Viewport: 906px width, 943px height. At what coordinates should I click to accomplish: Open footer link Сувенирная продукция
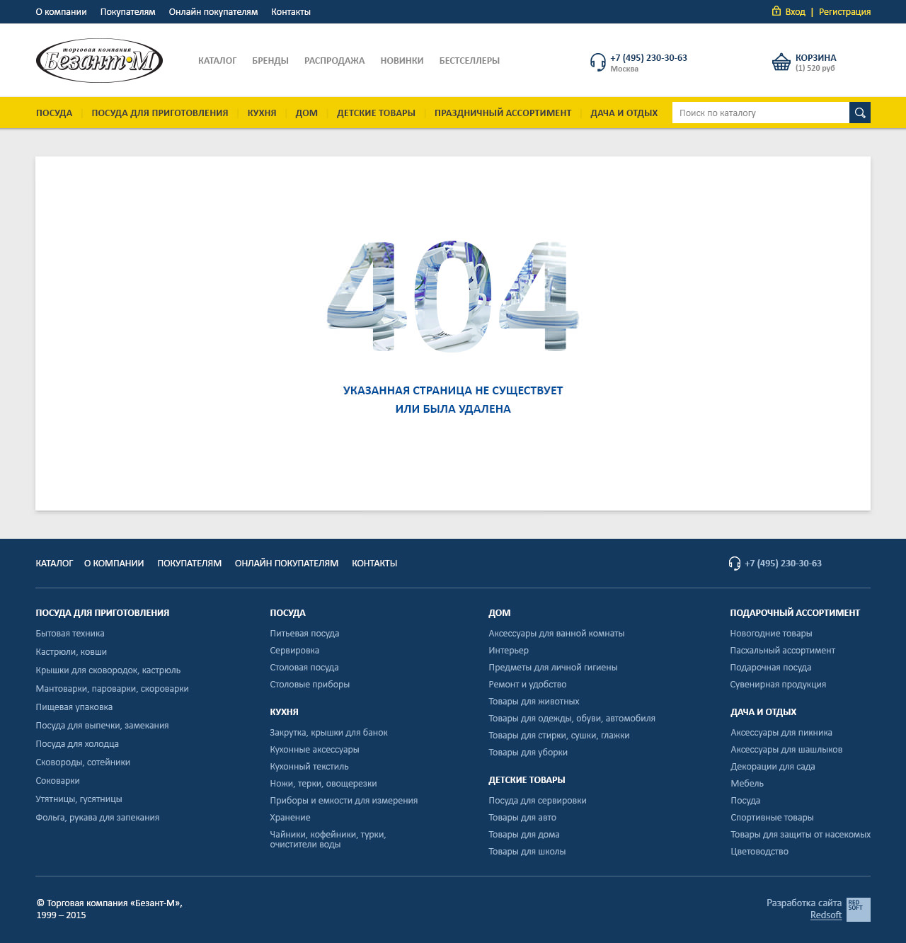click(x=779, y=685)
